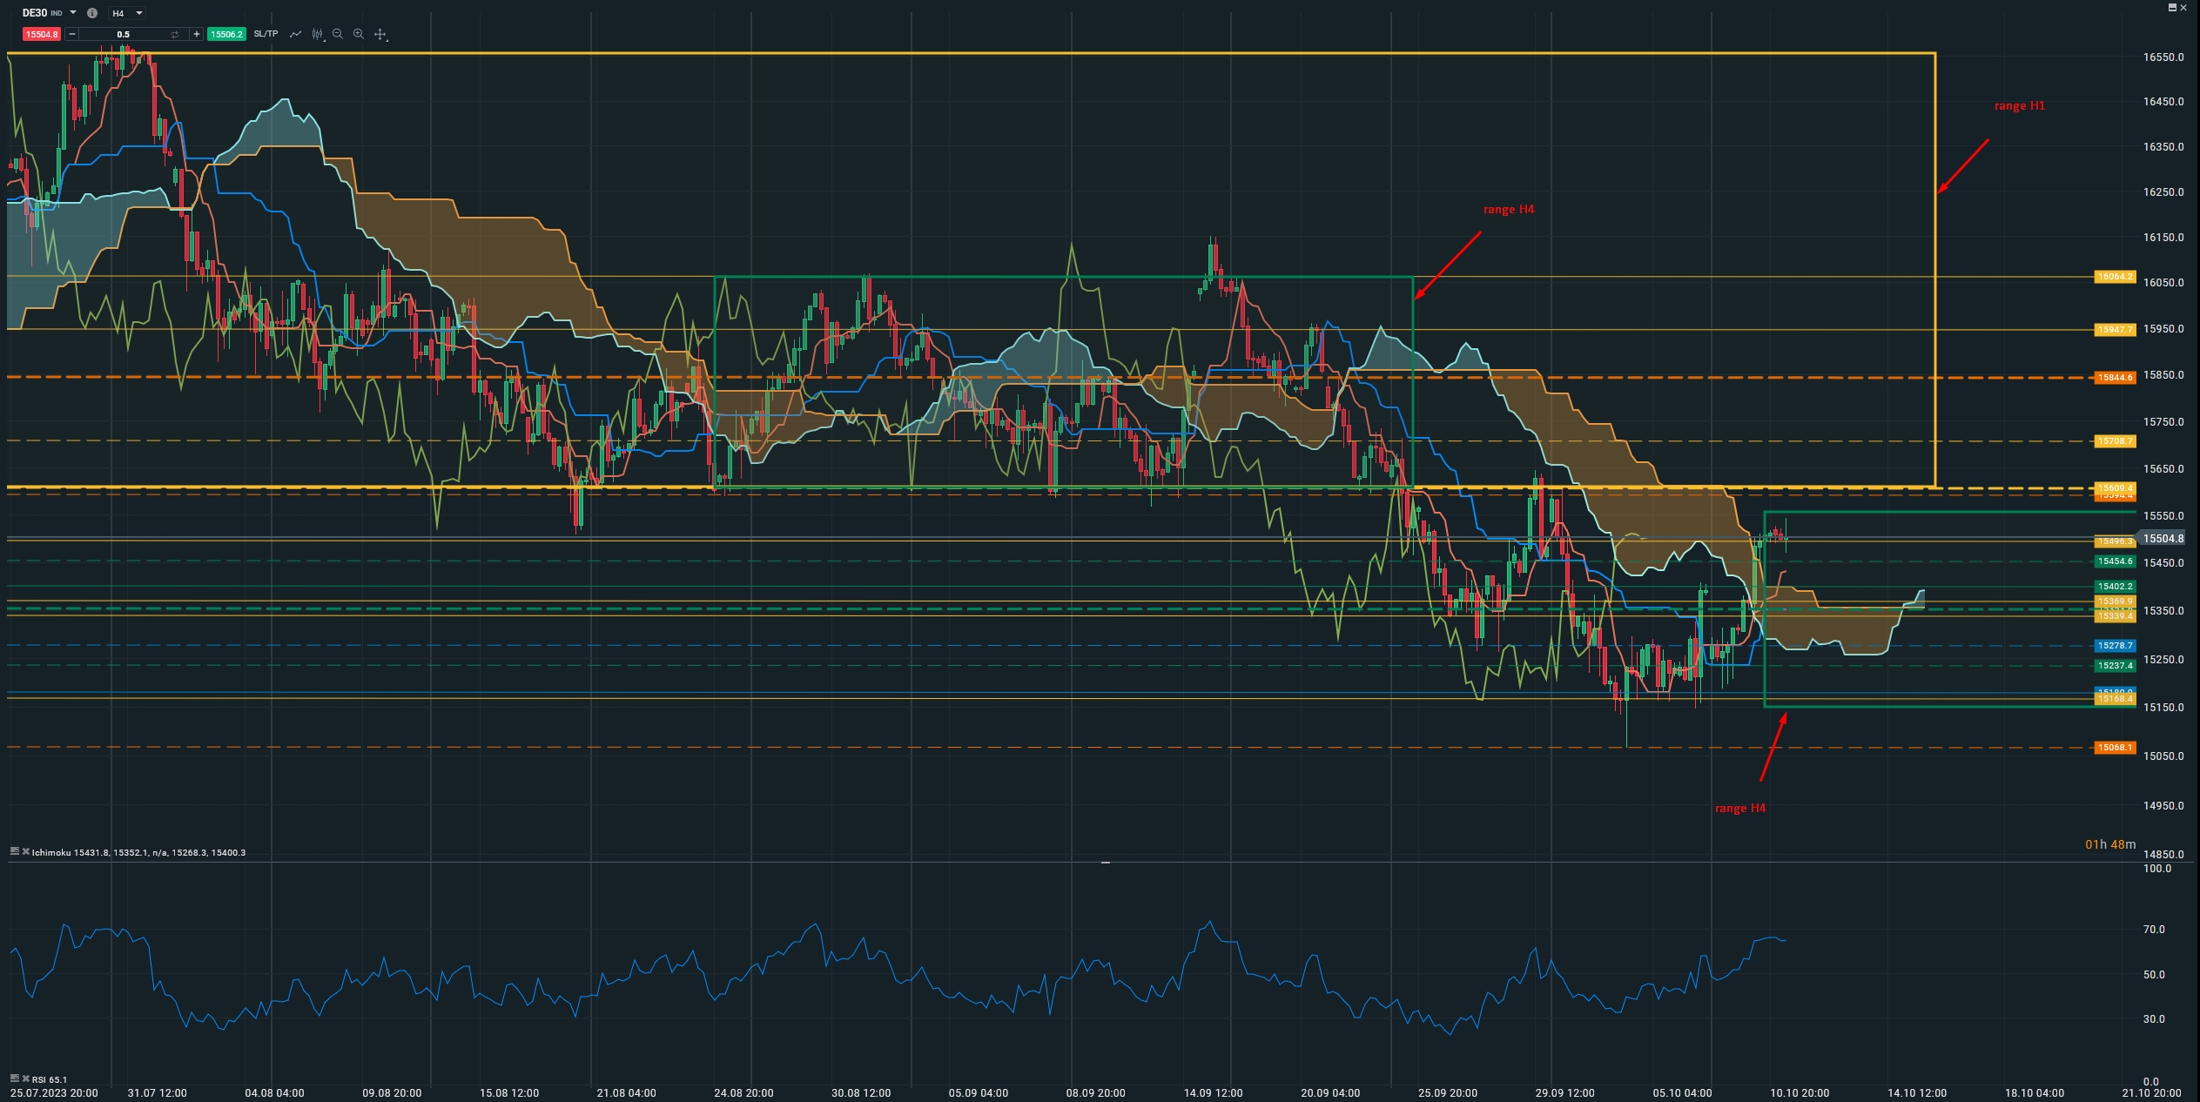Increase trade volume with plus button

click(x=197, y=34)
